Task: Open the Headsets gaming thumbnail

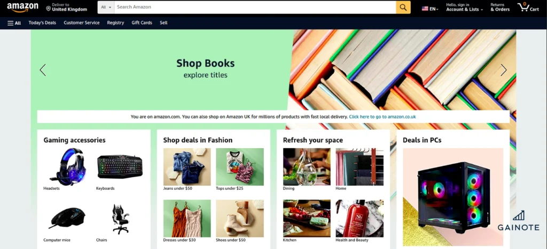Action: click(x=67, y=167)
